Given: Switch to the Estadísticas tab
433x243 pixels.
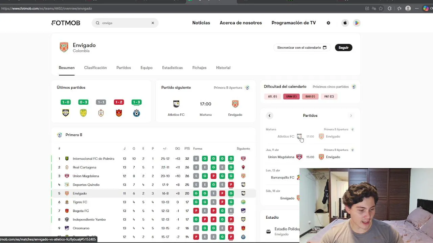Looking at the screenshot, I should (x=172, y=68).
